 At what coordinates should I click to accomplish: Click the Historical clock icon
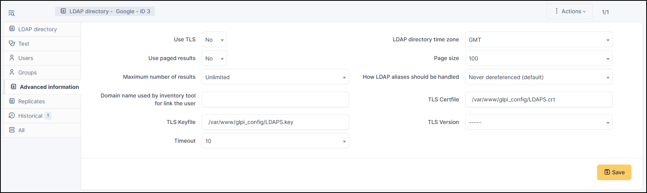coord(12,115)
